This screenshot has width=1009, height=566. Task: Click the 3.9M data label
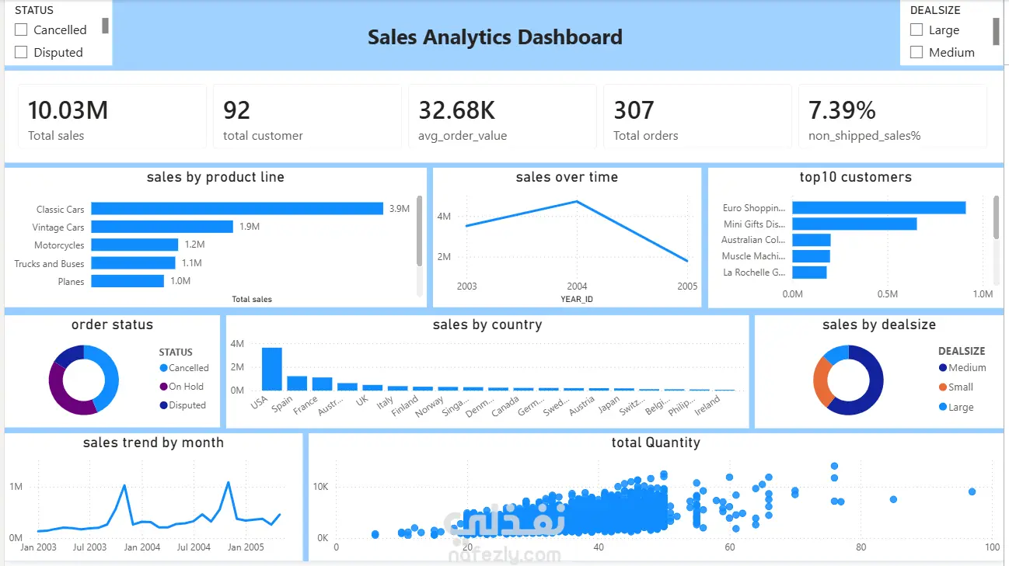click(399, 209)
